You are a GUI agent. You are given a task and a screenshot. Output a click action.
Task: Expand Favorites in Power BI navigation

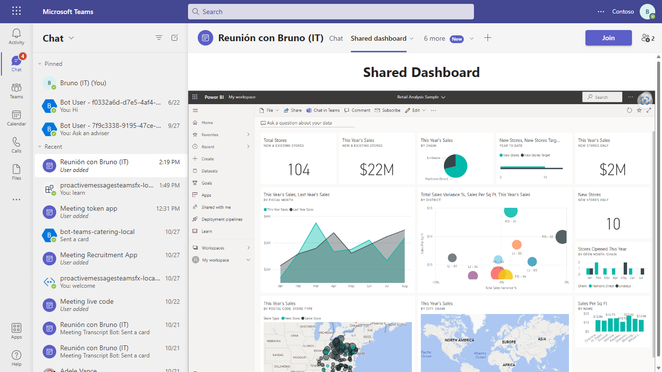[x=249, y=135]
